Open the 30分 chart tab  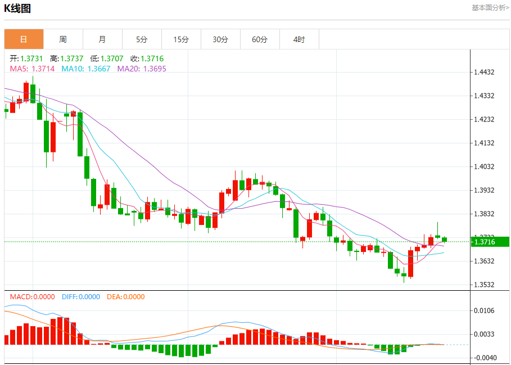220,39
